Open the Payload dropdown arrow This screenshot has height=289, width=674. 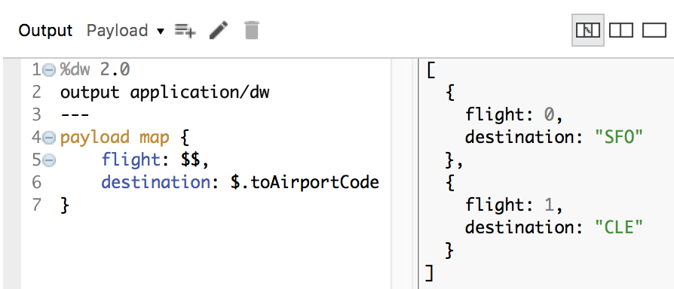pos(161,32)
